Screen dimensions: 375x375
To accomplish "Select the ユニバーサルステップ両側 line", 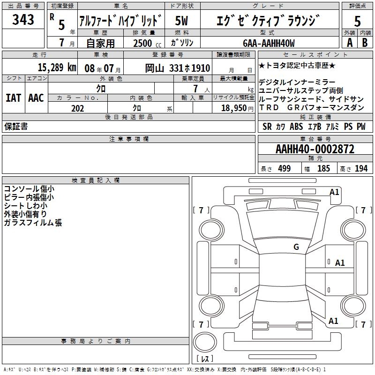I will (x=301, y=90).
